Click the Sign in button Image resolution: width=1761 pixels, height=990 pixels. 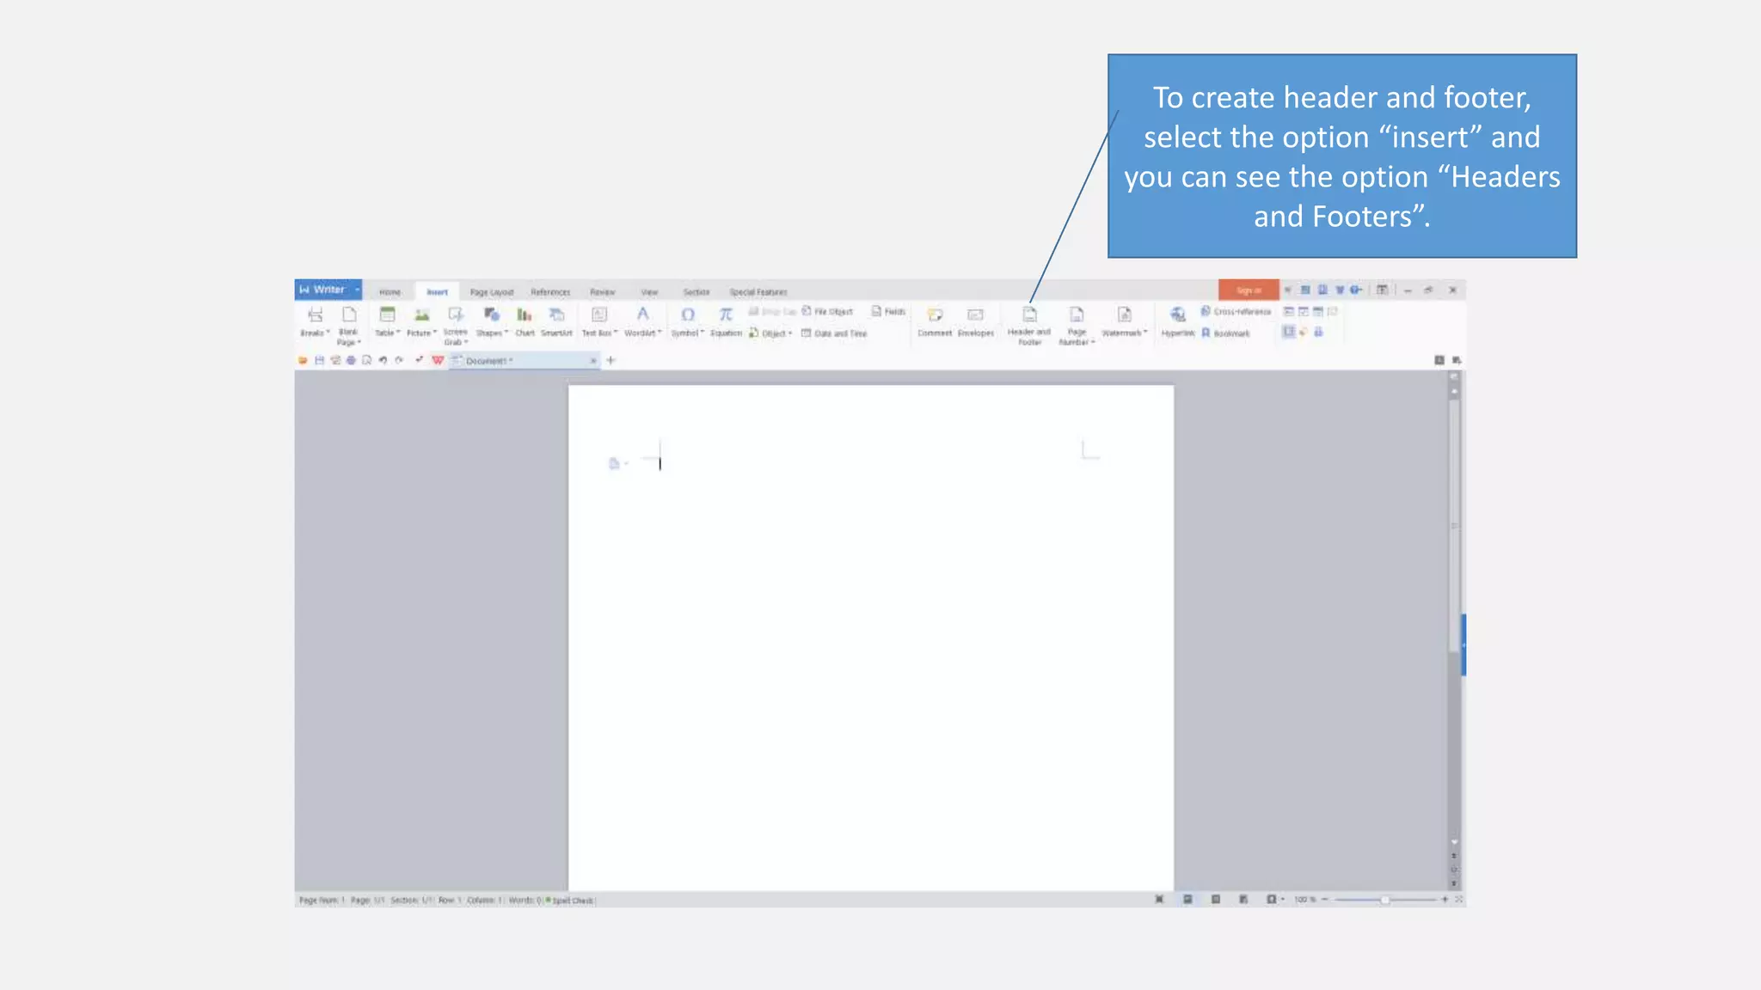1249,290
